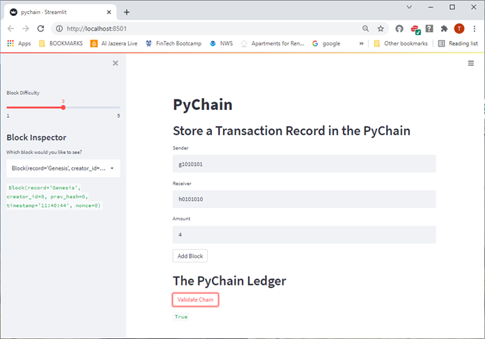485x339 pixels.
Task: Click the browser forward arrow
Action: (26, 29)
